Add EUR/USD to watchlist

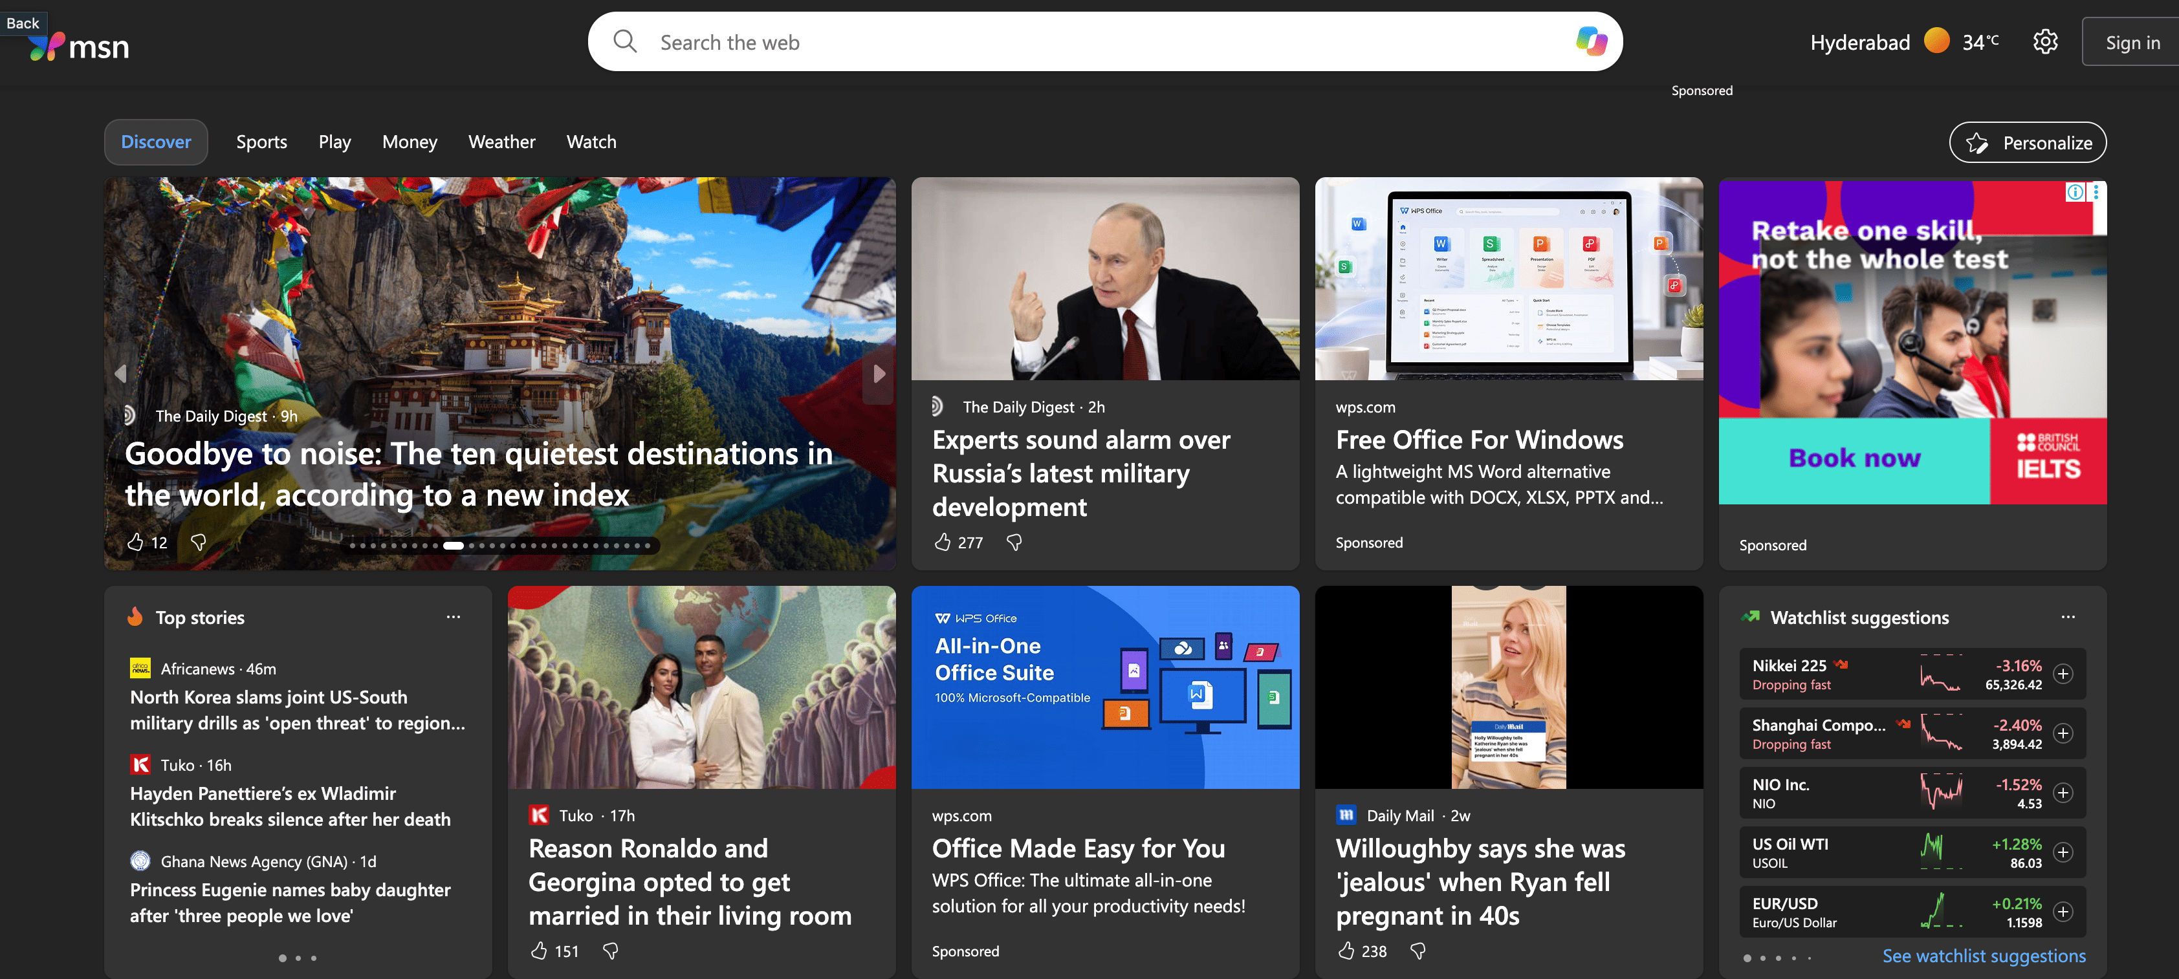click(x=2063, y=911)
